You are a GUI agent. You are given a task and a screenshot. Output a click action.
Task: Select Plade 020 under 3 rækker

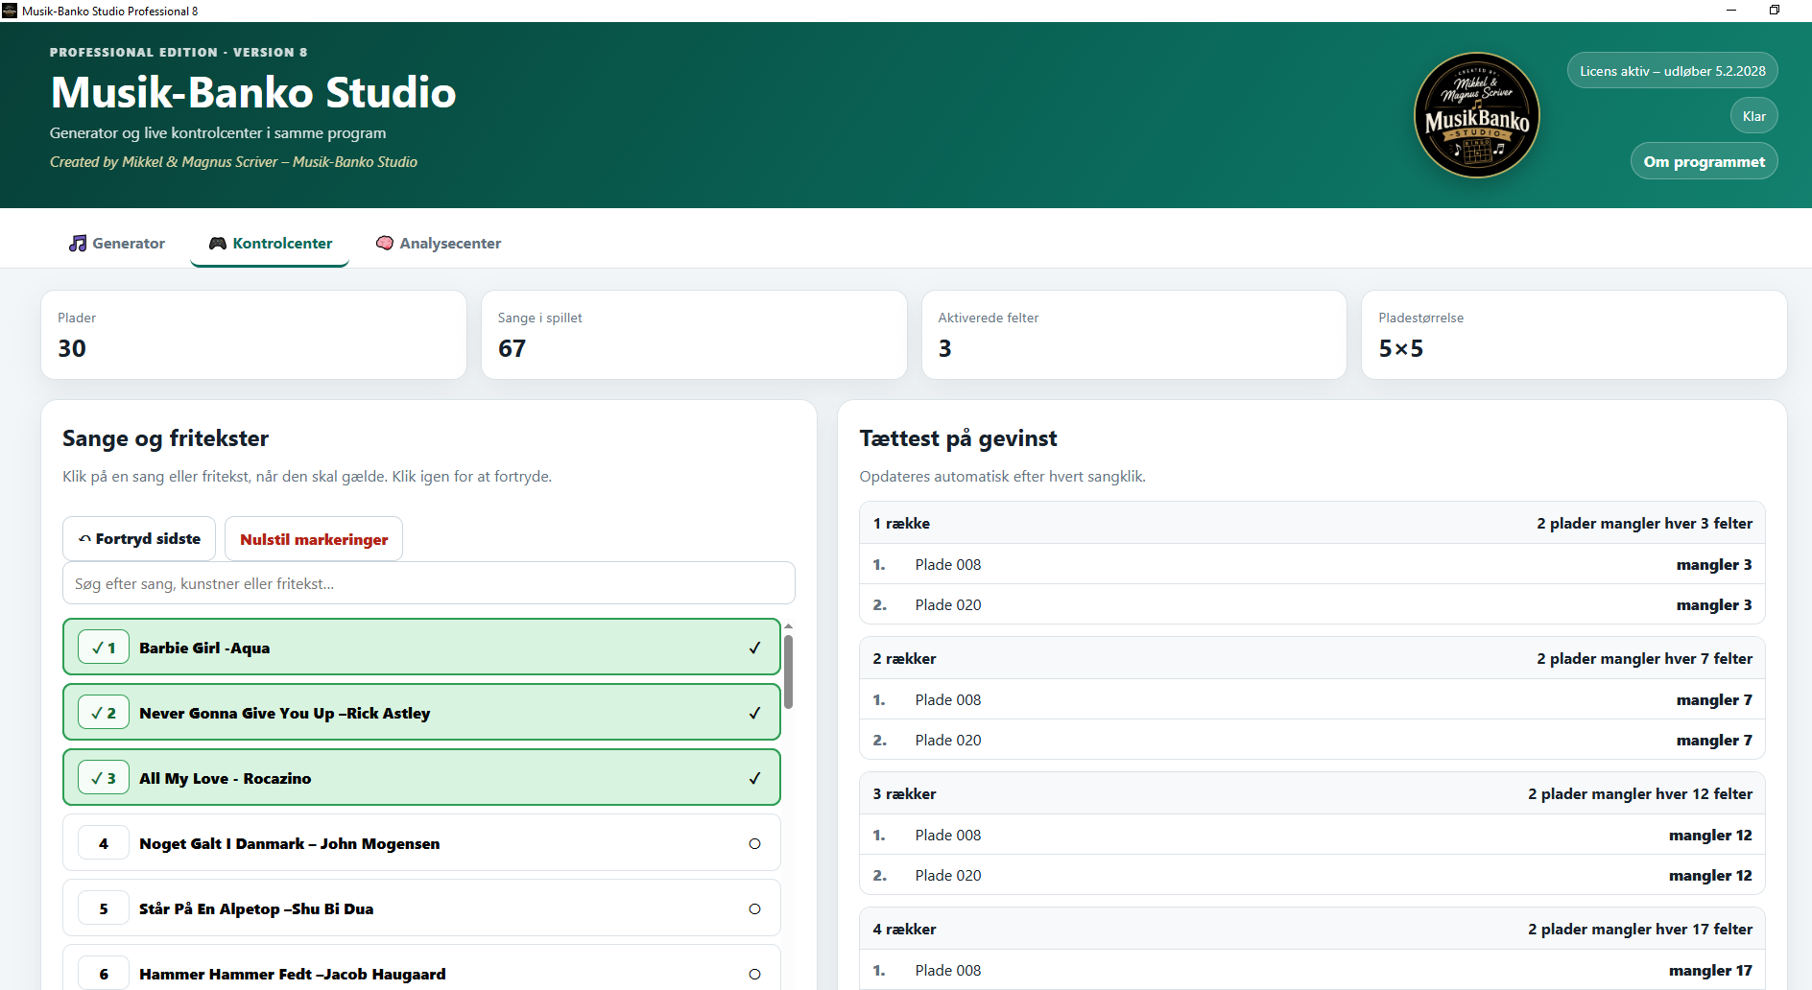[x=1312, y=875]
